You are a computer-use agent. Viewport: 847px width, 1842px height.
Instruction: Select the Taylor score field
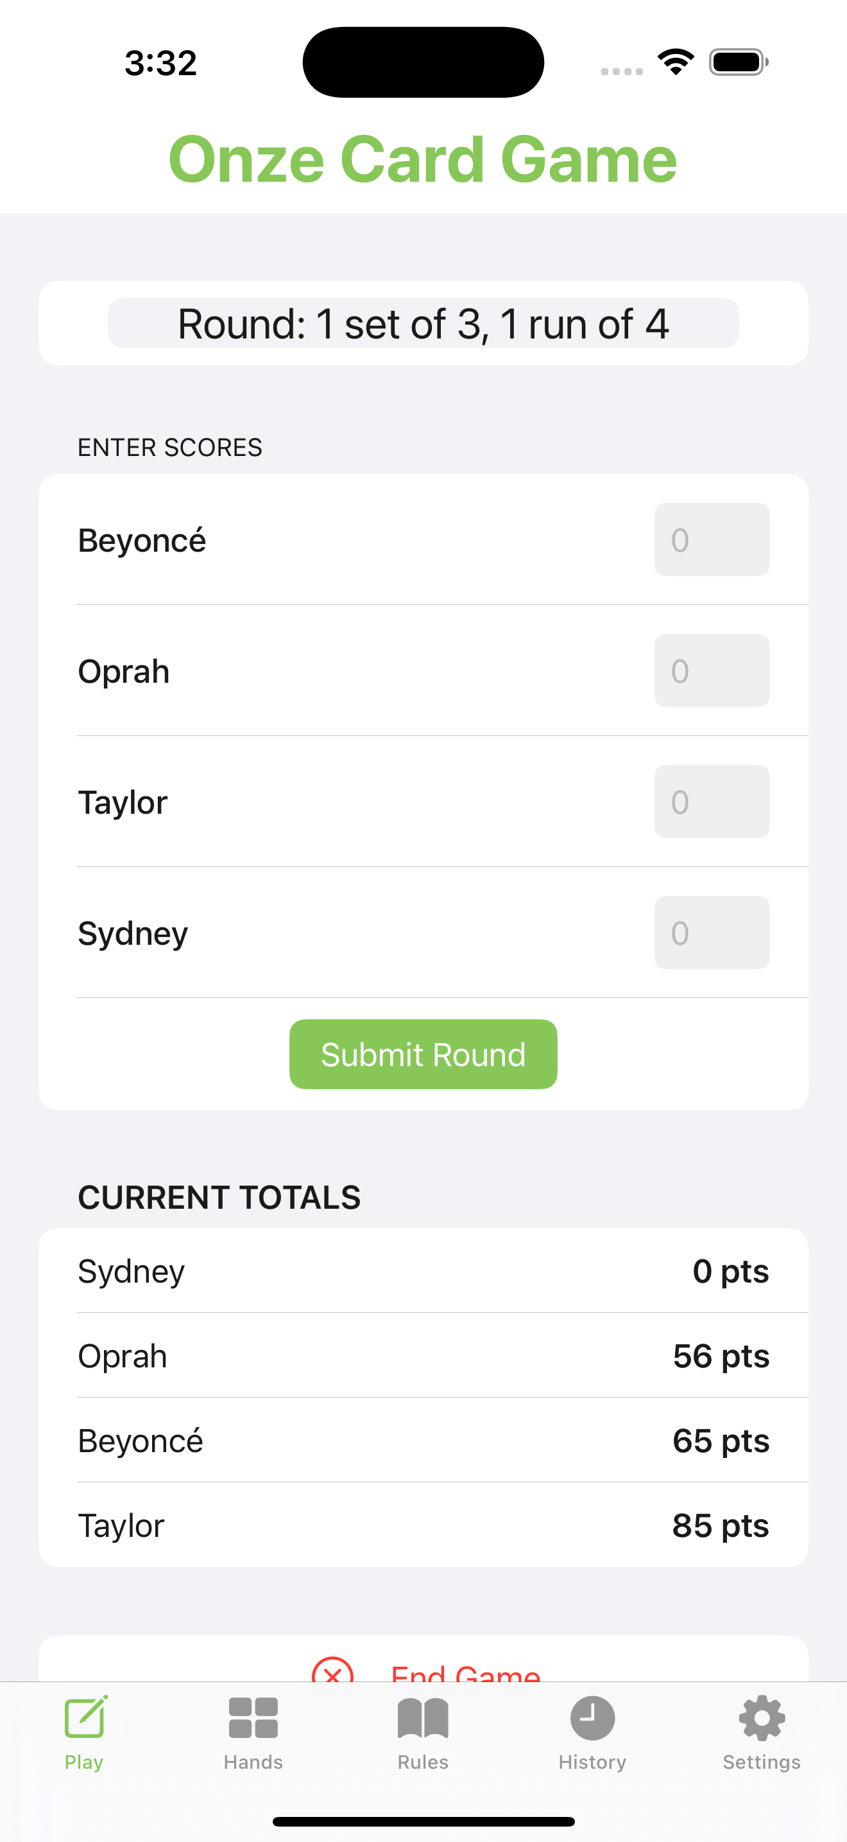(x=712, y=801)
